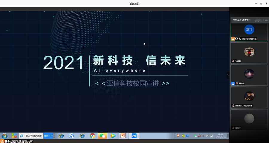Click the Windows Start orb
This screenshot has height=143, width=269.
click(4, 136)
